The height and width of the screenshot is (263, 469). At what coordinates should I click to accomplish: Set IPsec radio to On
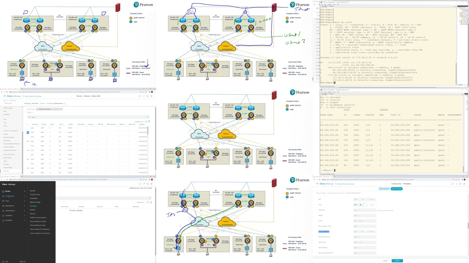(x=361, y=205)
